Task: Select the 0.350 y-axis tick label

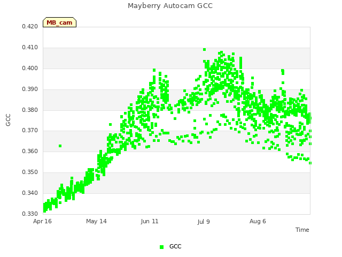Action: [x=30, y=172]
